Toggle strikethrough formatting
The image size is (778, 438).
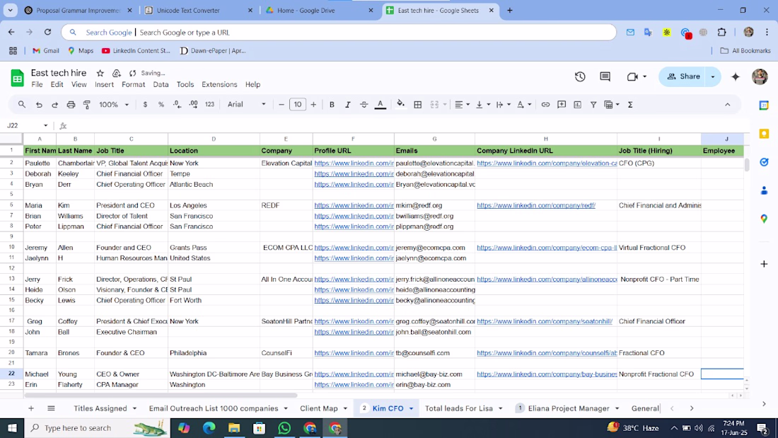click(x=364, y=105)
